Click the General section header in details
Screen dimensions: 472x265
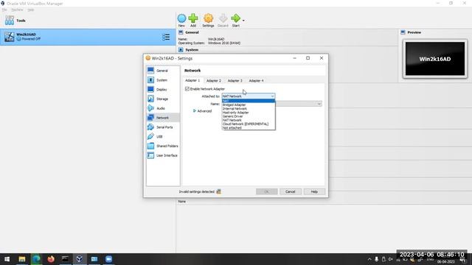click(192, 32)
